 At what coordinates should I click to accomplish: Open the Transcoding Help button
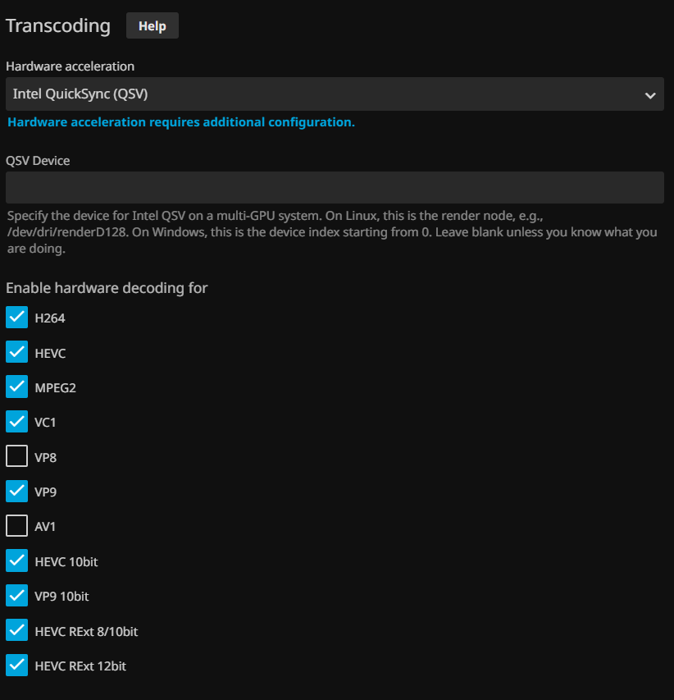pyautogui.click(x=152, y=25)
